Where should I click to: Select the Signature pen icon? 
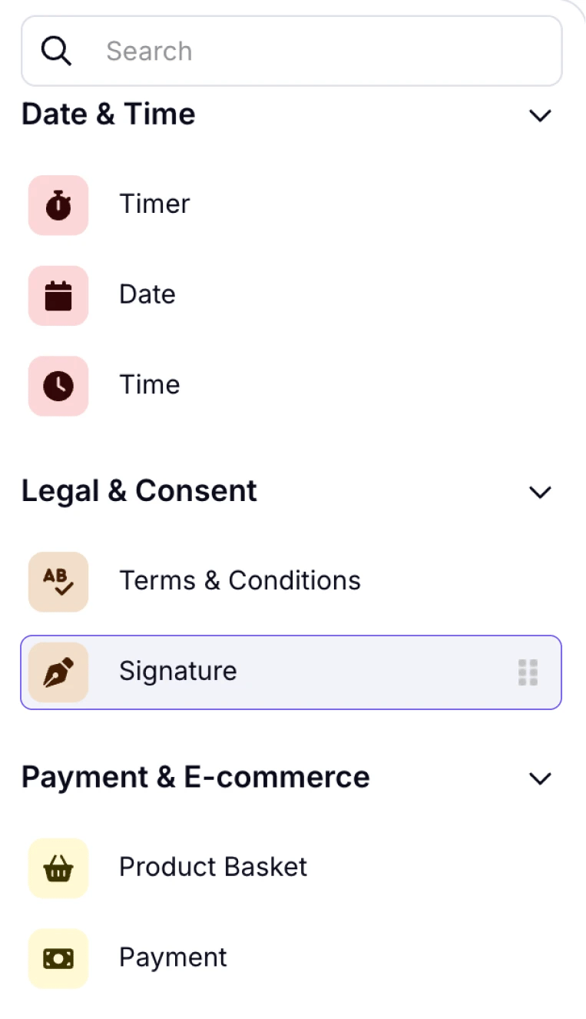tap(58, 672)
